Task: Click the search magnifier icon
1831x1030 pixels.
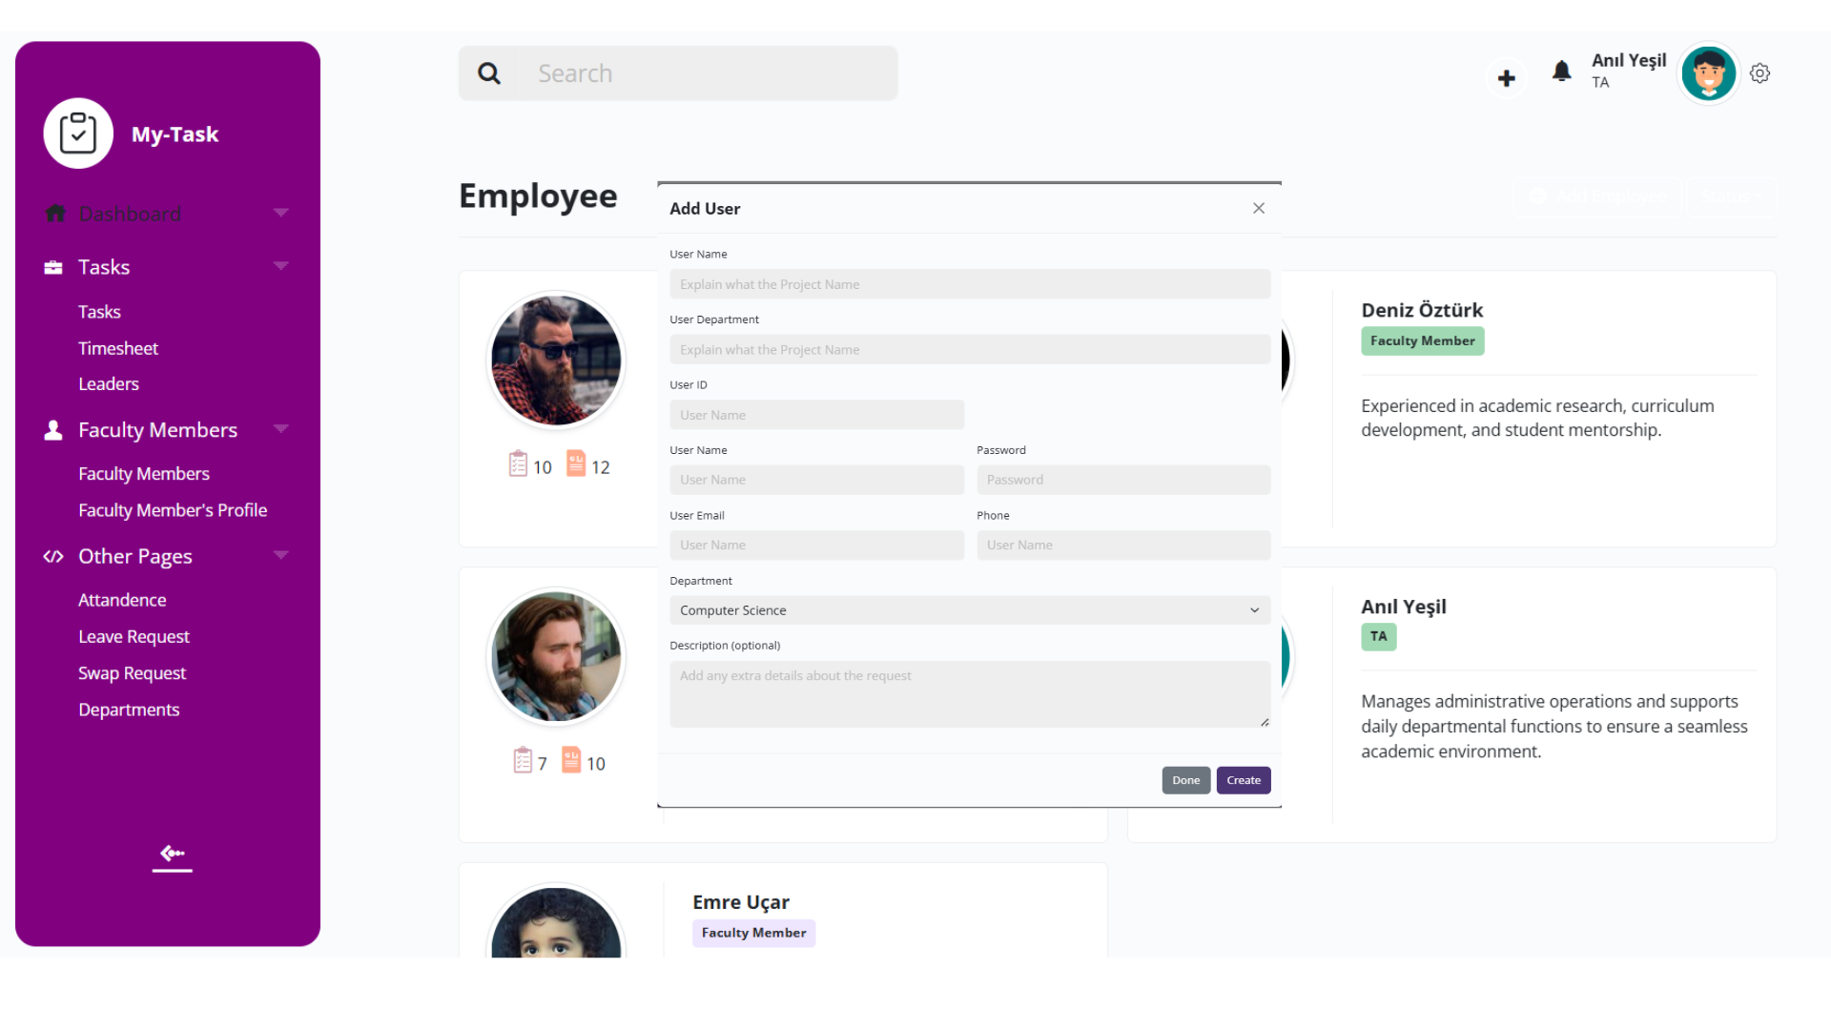Action: pos(489,73)
